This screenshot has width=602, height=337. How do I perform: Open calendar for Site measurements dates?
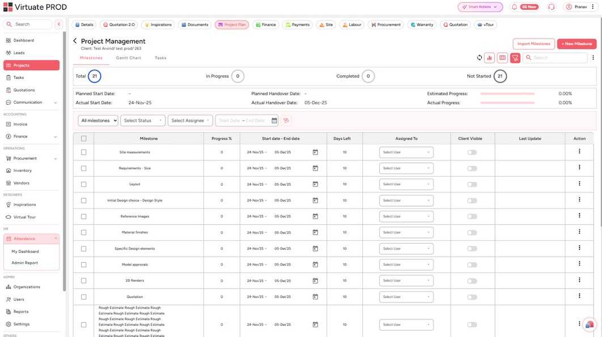point(315,152)
